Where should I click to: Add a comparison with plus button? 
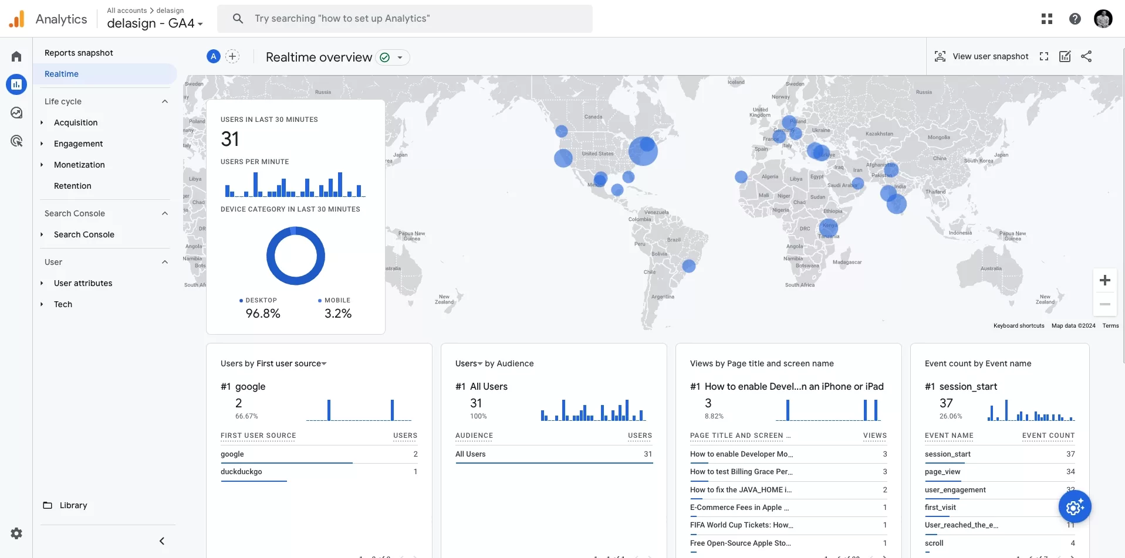click(x=232, y=57)
